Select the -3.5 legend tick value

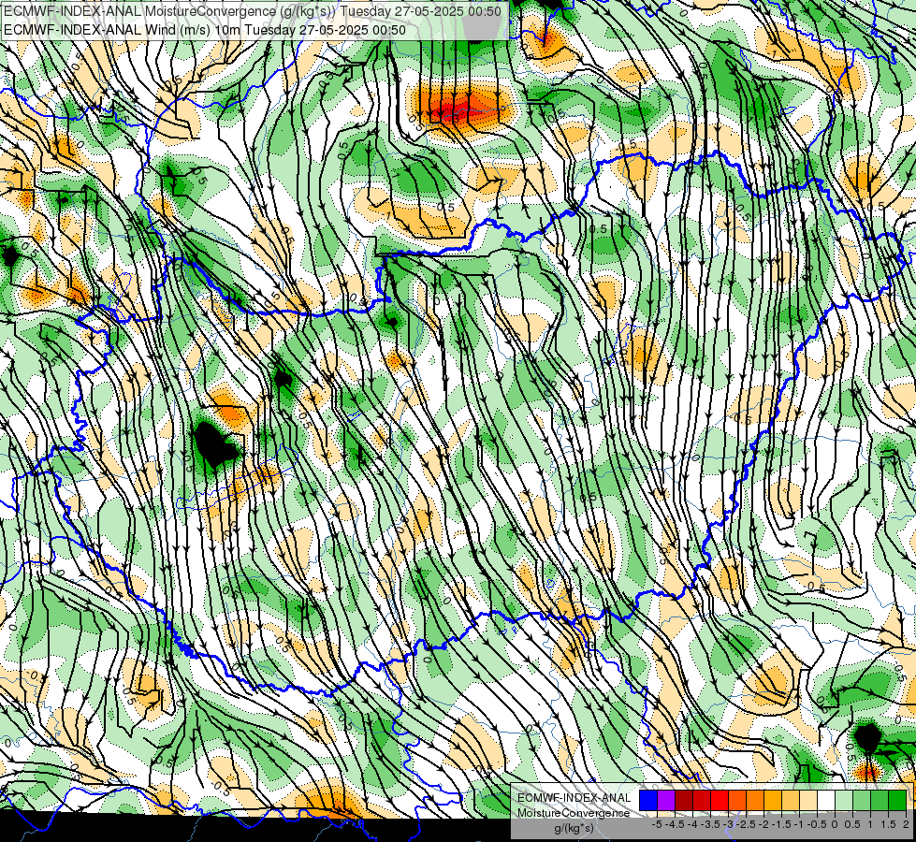coord(710,824)
